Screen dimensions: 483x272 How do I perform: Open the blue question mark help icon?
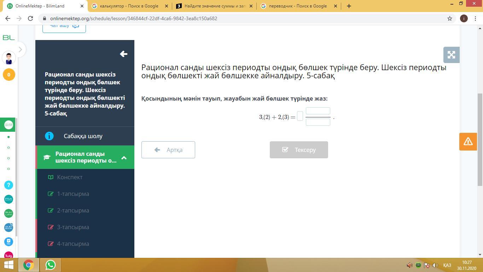tap(8, 185)
